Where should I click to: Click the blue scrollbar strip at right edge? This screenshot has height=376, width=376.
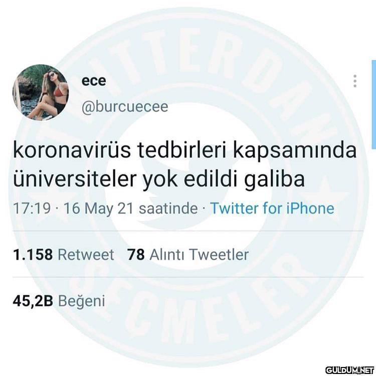374,105
